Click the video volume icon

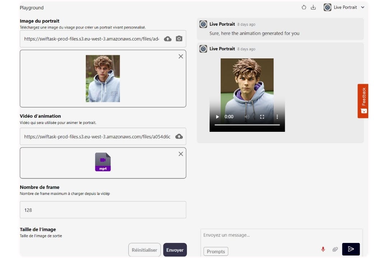point(247,117)
